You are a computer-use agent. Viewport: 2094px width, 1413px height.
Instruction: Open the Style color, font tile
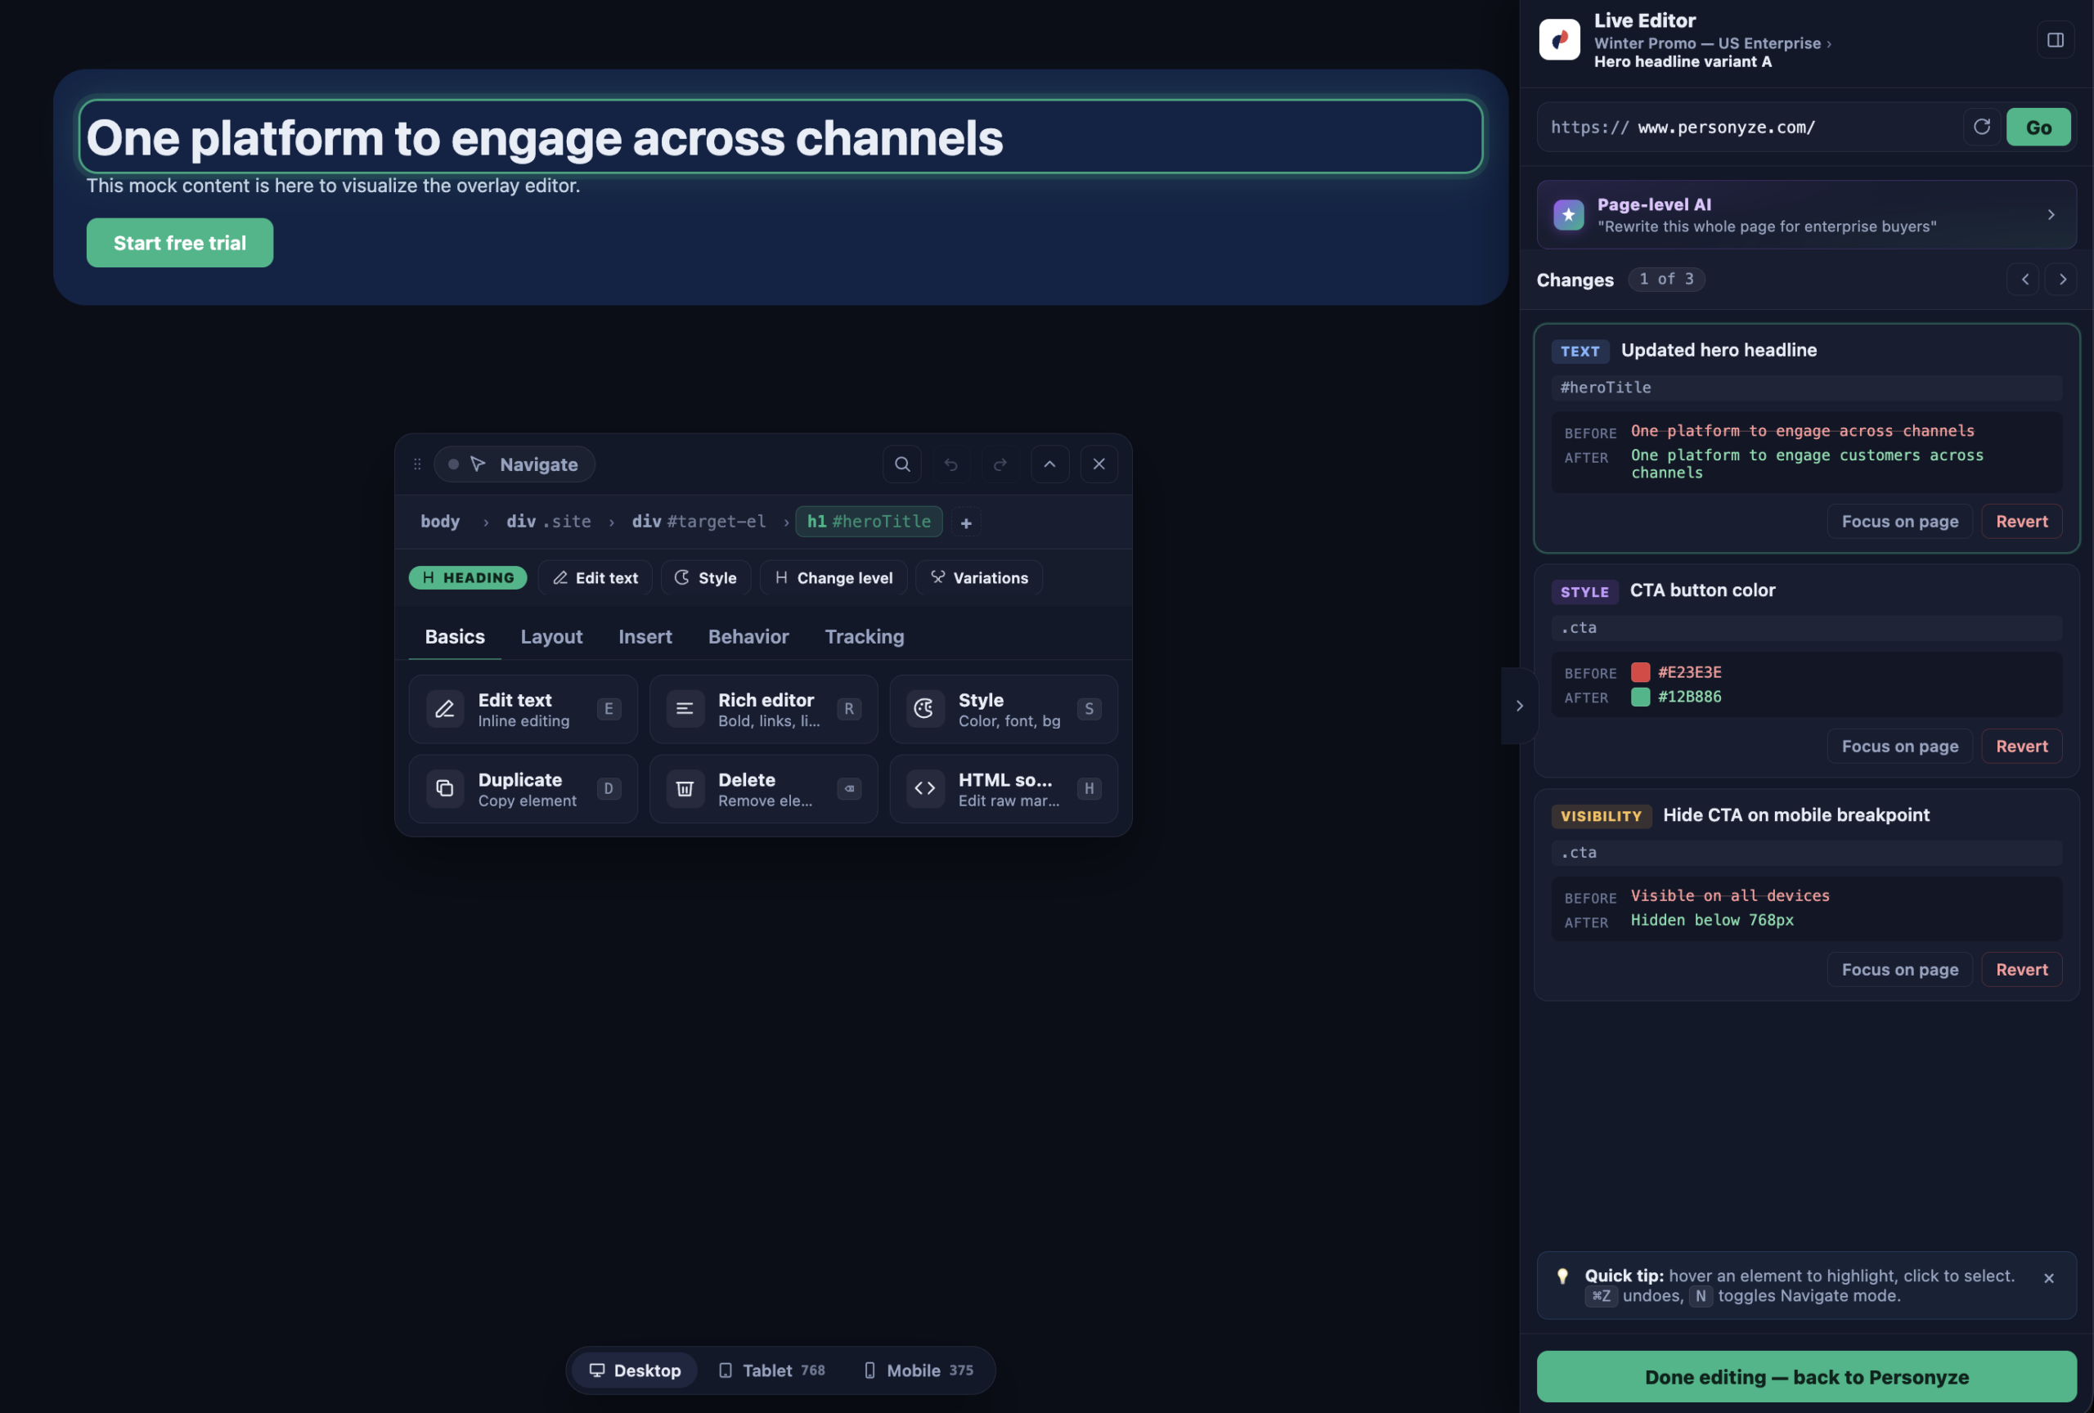click(1004, 709)
